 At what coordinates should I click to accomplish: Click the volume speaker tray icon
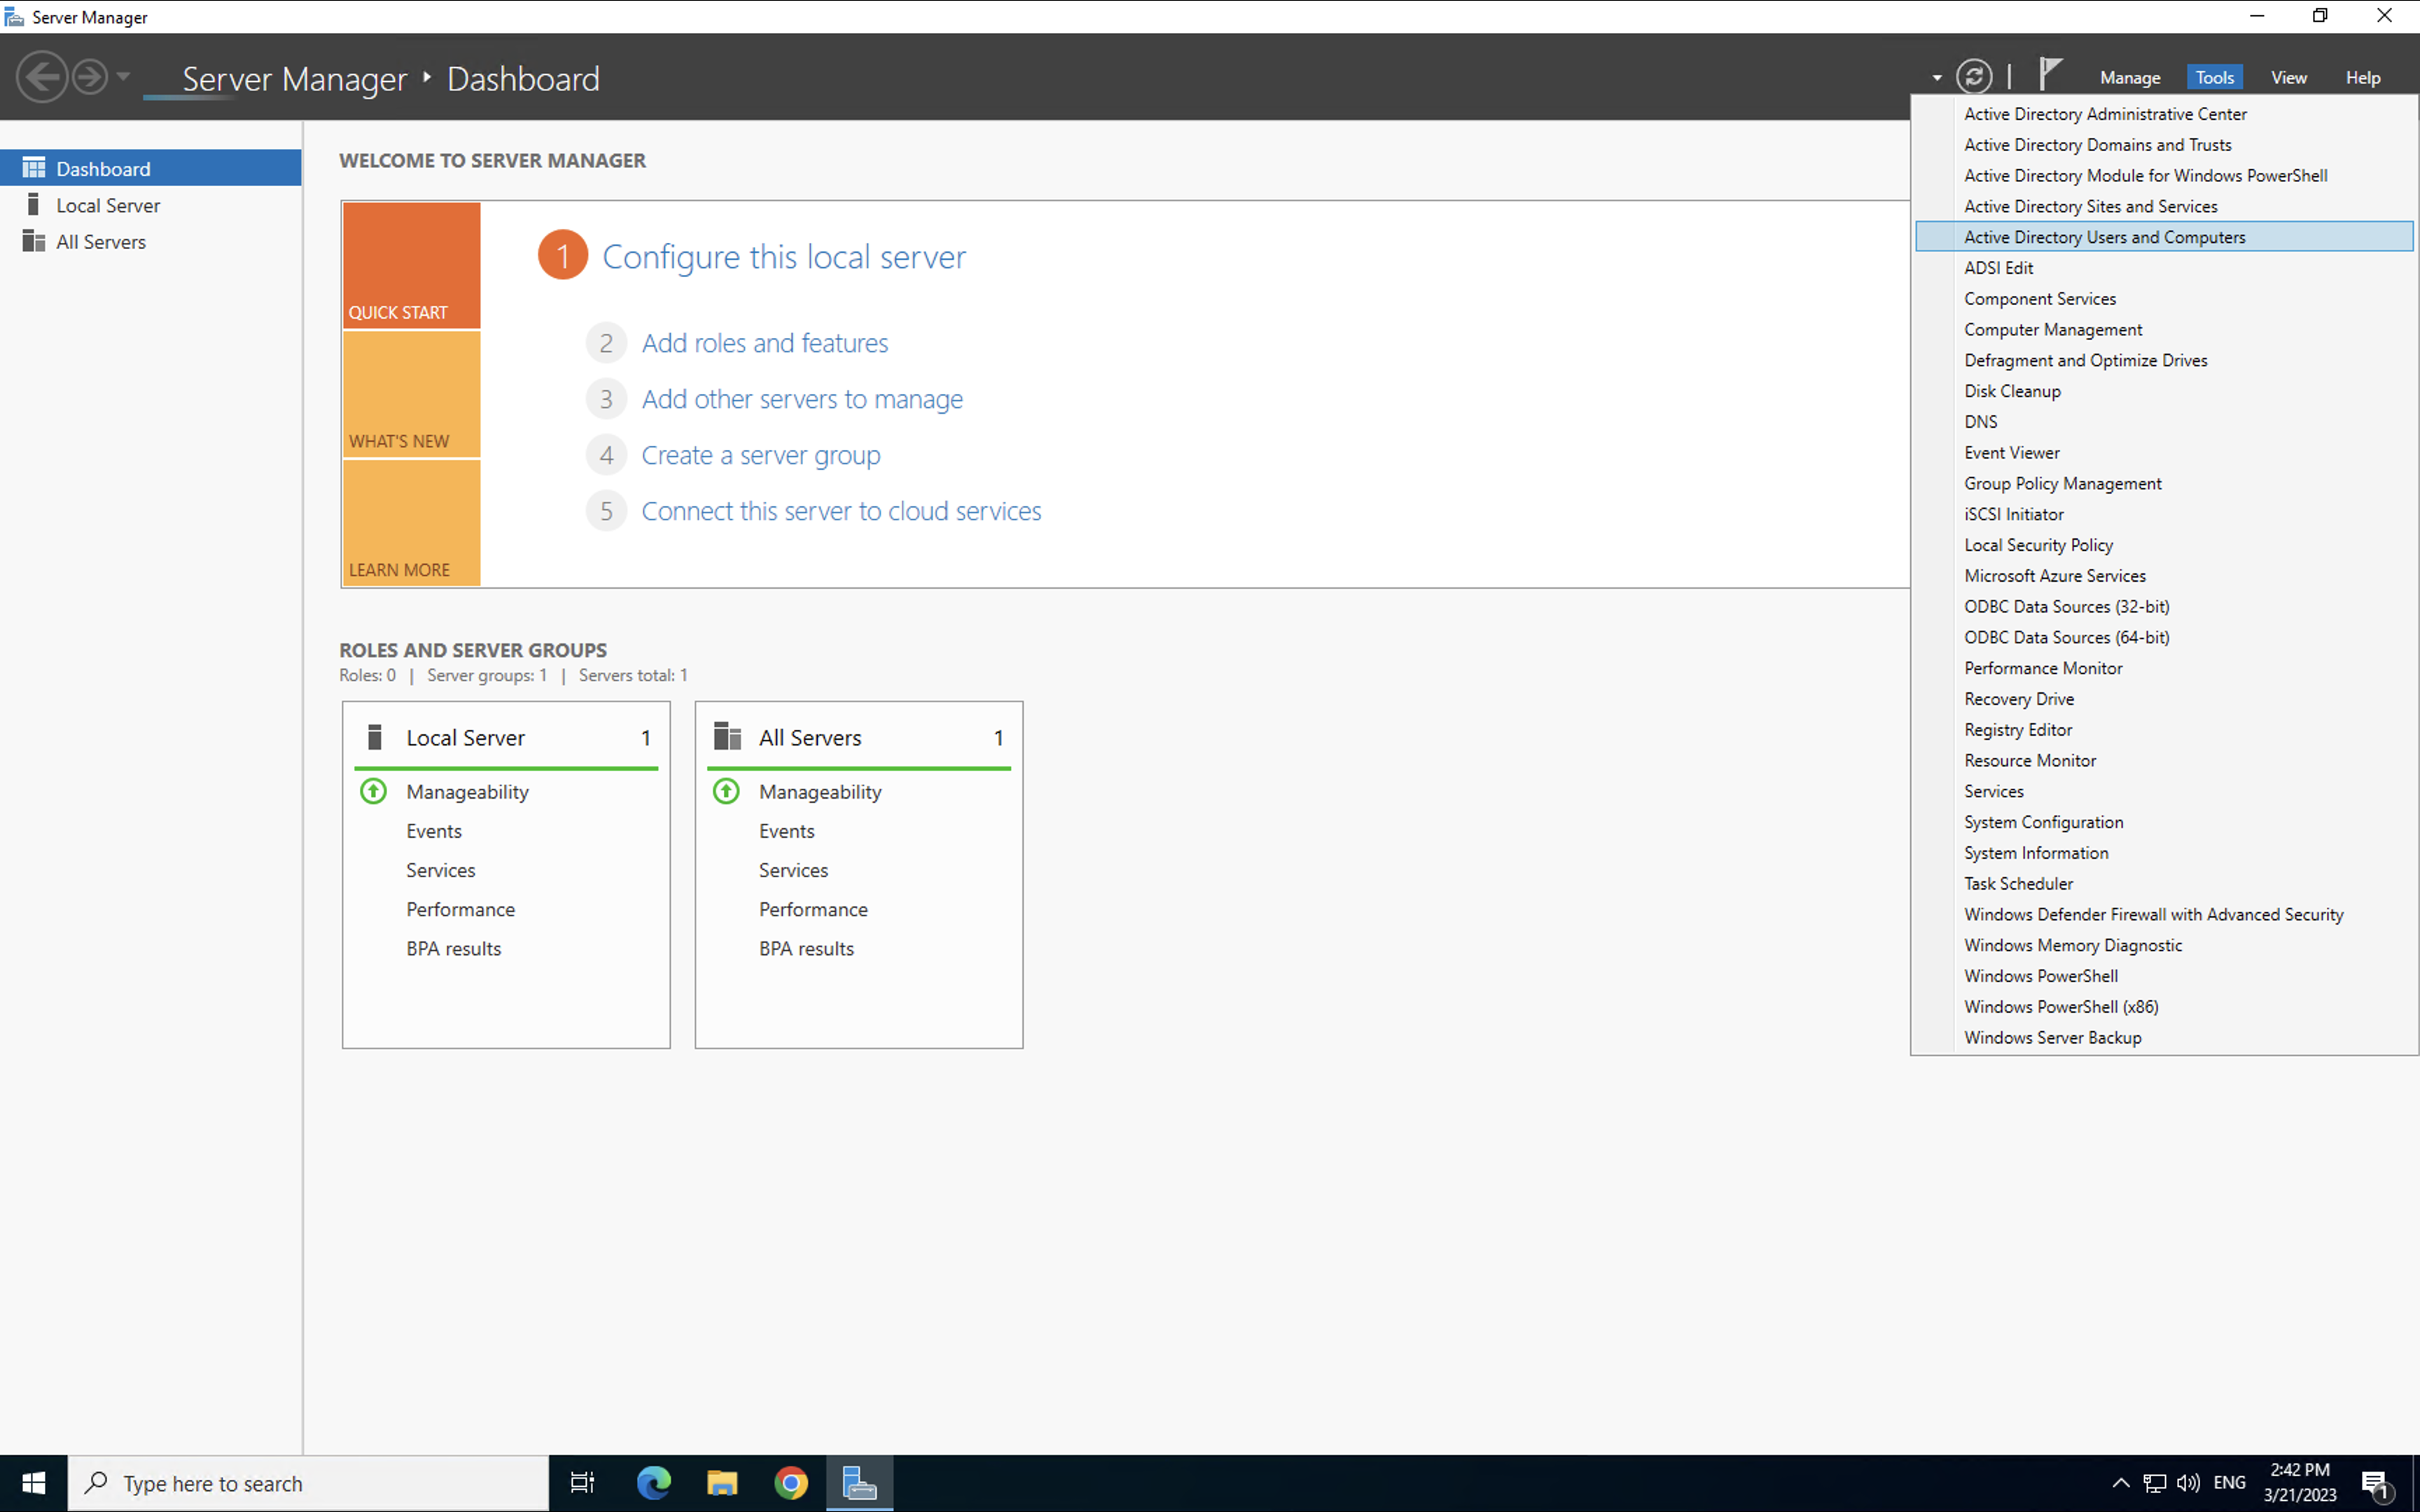(x=2188, y=1483)
